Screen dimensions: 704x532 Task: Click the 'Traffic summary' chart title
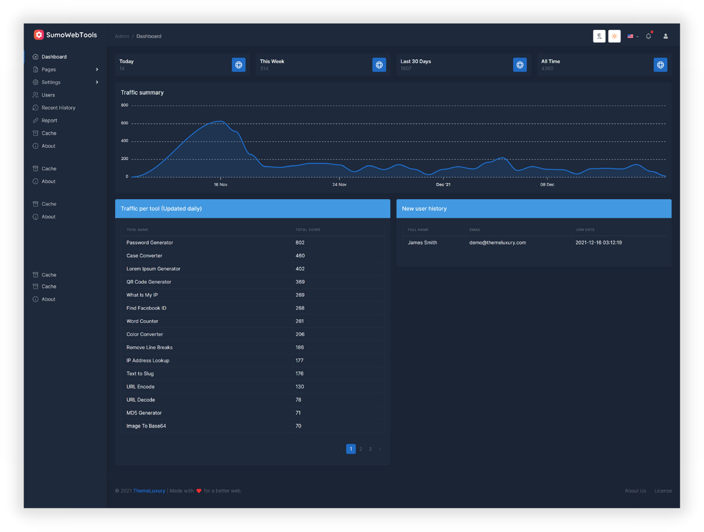[142, 93]
